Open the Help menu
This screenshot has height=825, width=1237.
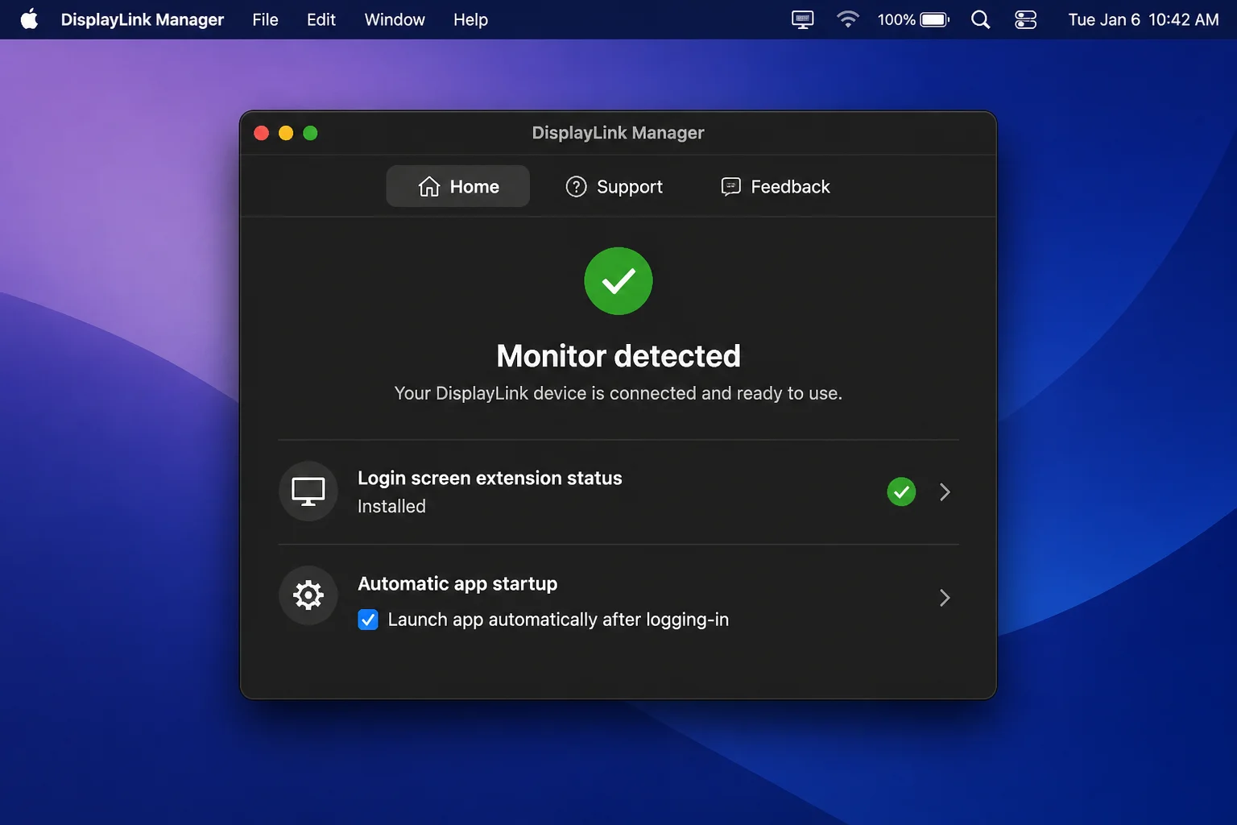[470, 19]
